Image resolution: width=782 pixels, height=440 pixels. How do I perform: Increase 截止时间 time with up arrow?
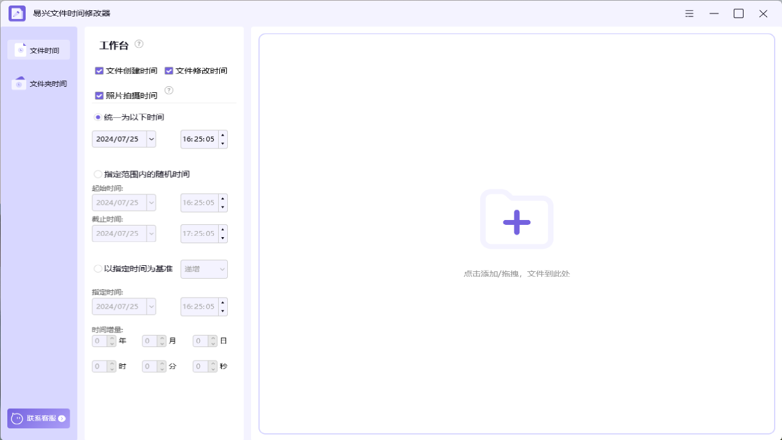tap(223, 229)
